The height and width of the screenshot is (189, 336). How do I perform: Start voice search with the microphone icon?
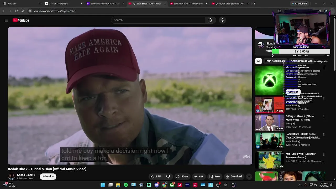point(222,20)
